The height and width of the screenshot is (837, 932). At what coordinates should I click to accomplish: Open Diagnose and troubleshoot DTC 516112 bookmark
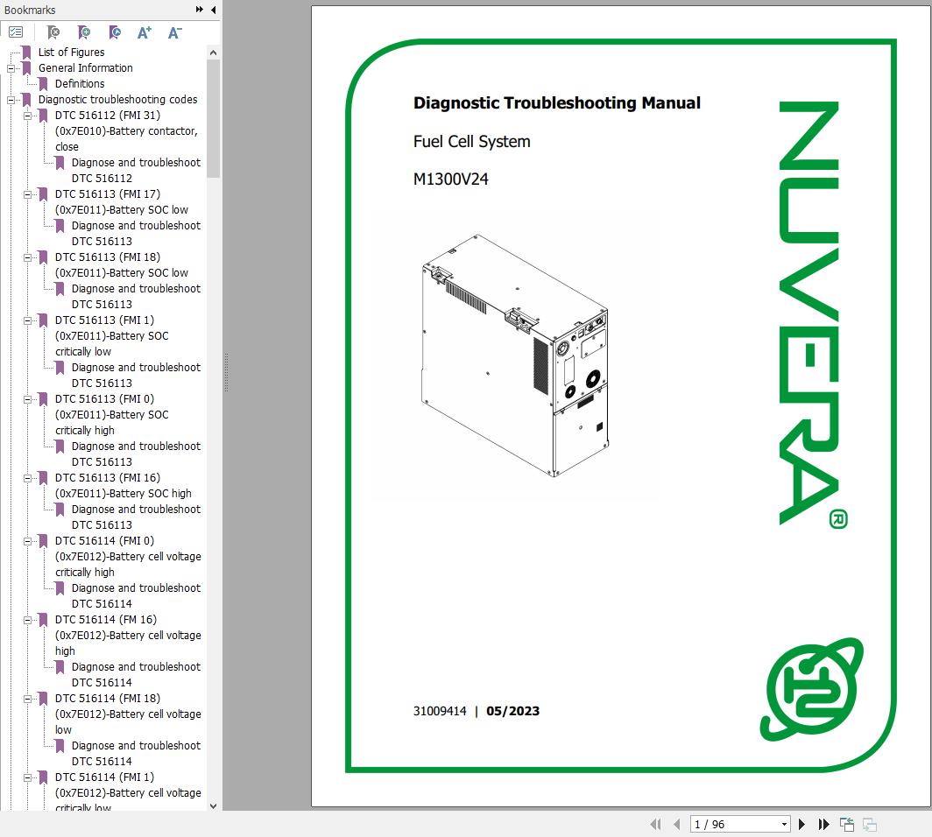[x=136, y=170]
